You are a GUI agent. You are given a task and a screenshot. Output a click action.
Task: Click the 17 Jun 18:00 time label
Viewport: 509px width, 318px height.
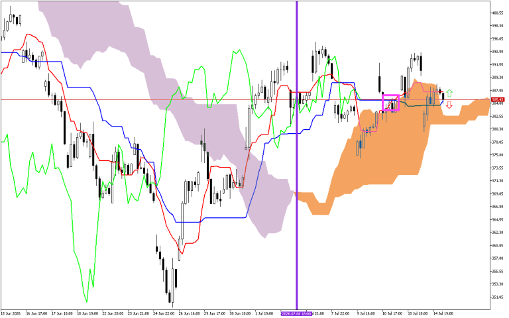pos(62,314)
